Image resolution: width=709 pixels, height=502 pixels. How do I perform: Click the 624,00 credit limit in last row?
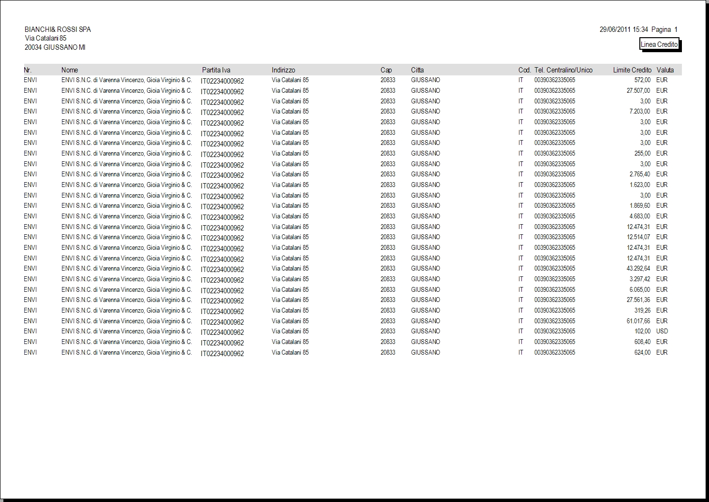(642, 353)
